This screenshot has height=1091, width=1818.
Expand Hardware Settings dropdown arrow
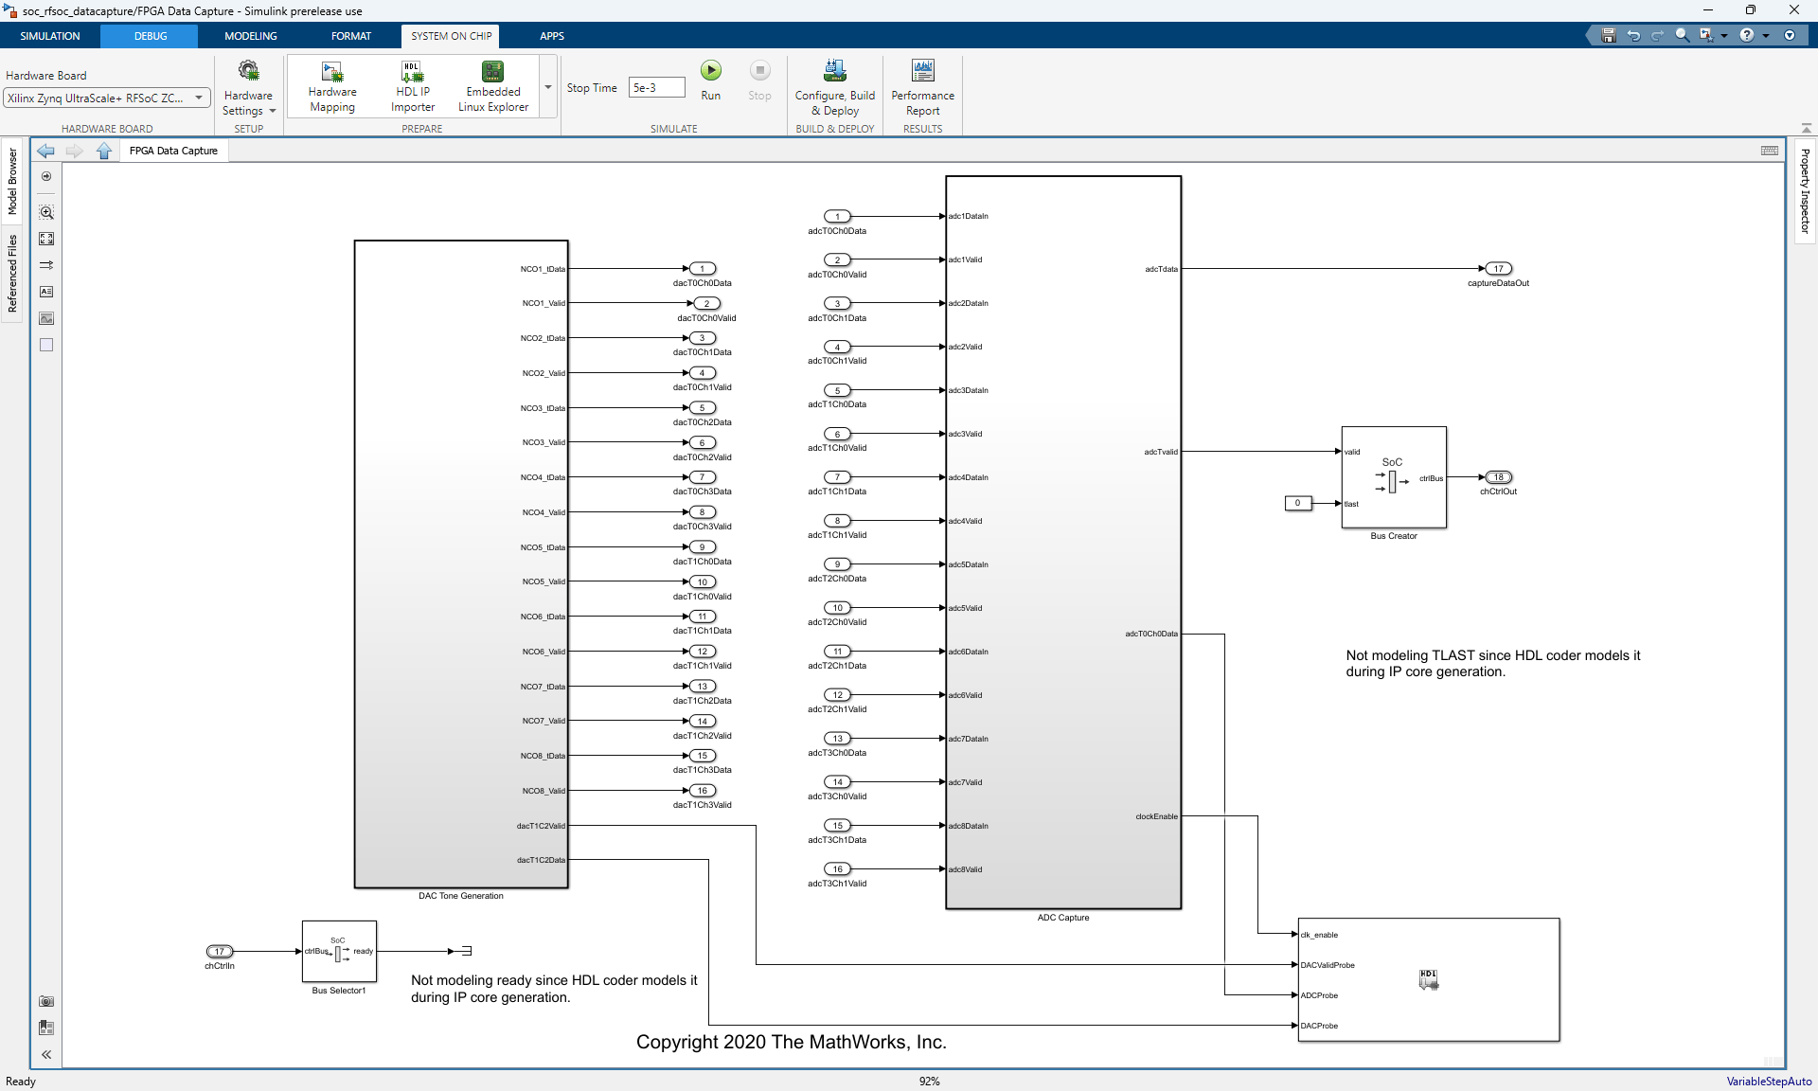tap(273, 111)
